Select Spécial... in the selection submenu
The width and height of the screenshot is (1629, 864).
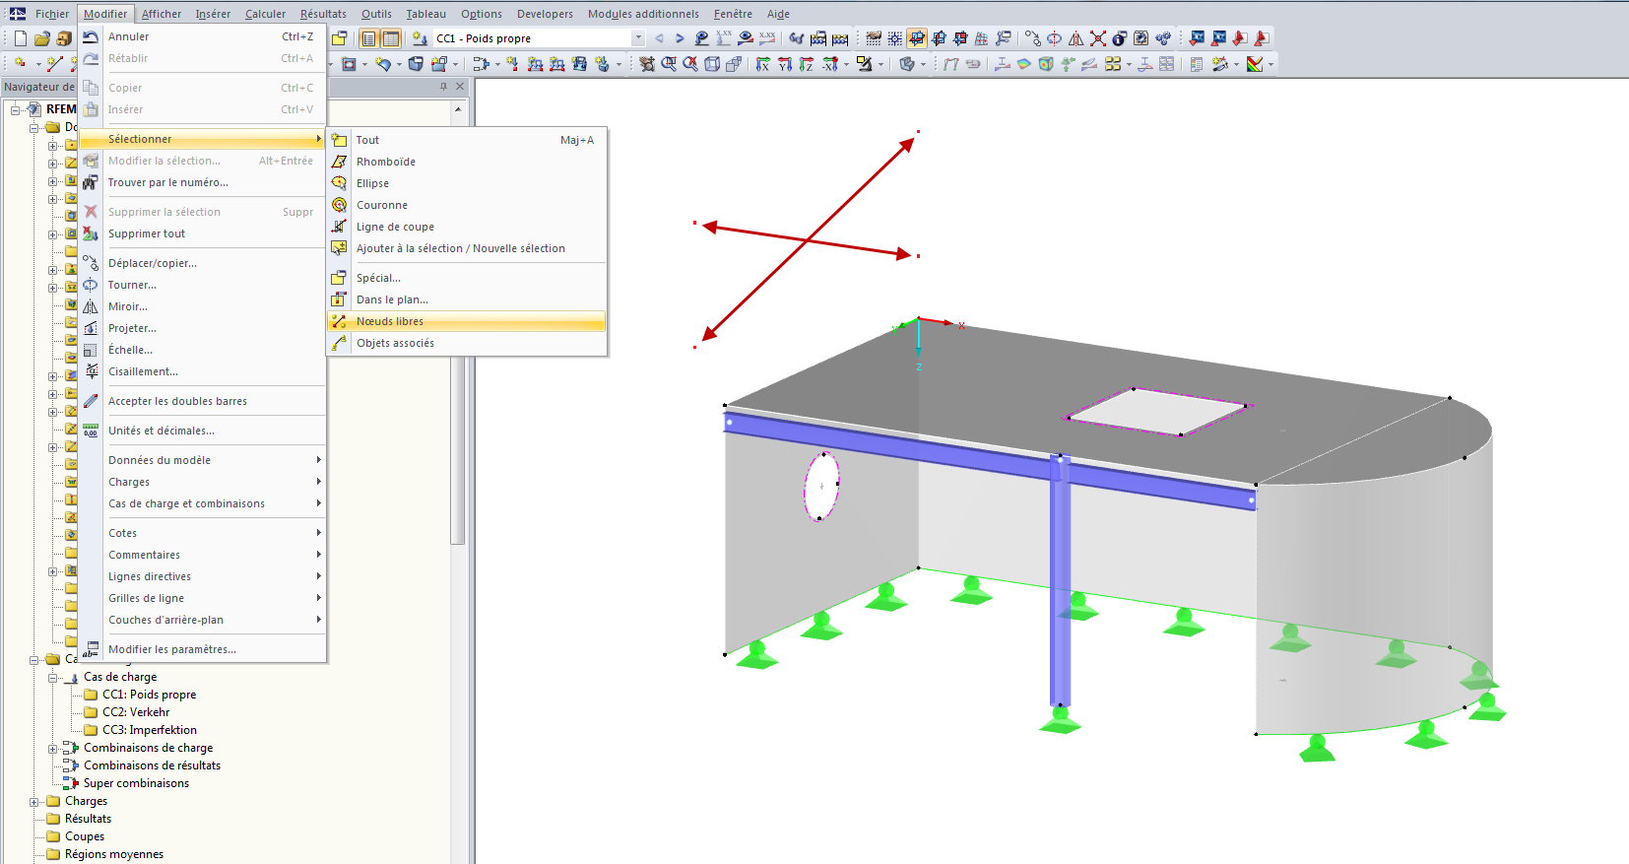[x=466, y=278]
